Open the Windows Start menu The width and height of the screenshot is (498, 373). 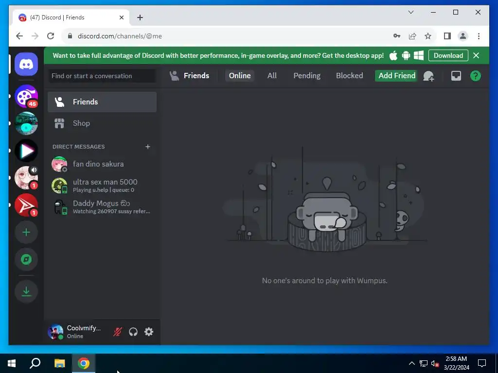click(12, 363)
